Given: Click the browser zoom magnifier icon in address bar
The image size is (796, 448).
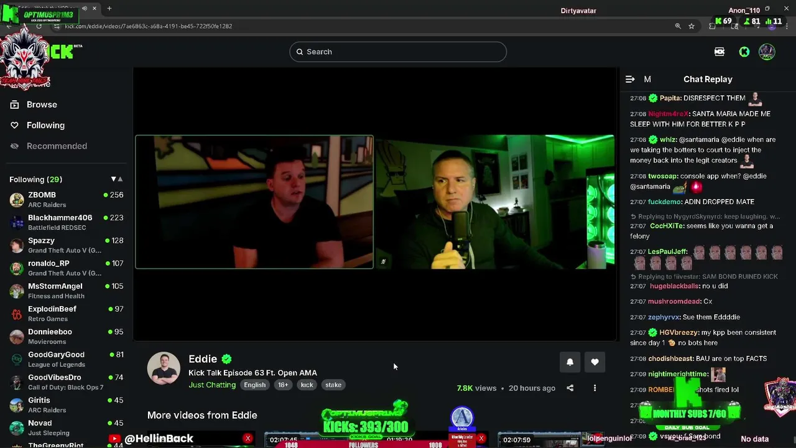Looking at the screenshot, I should click(x=678, y=26).
